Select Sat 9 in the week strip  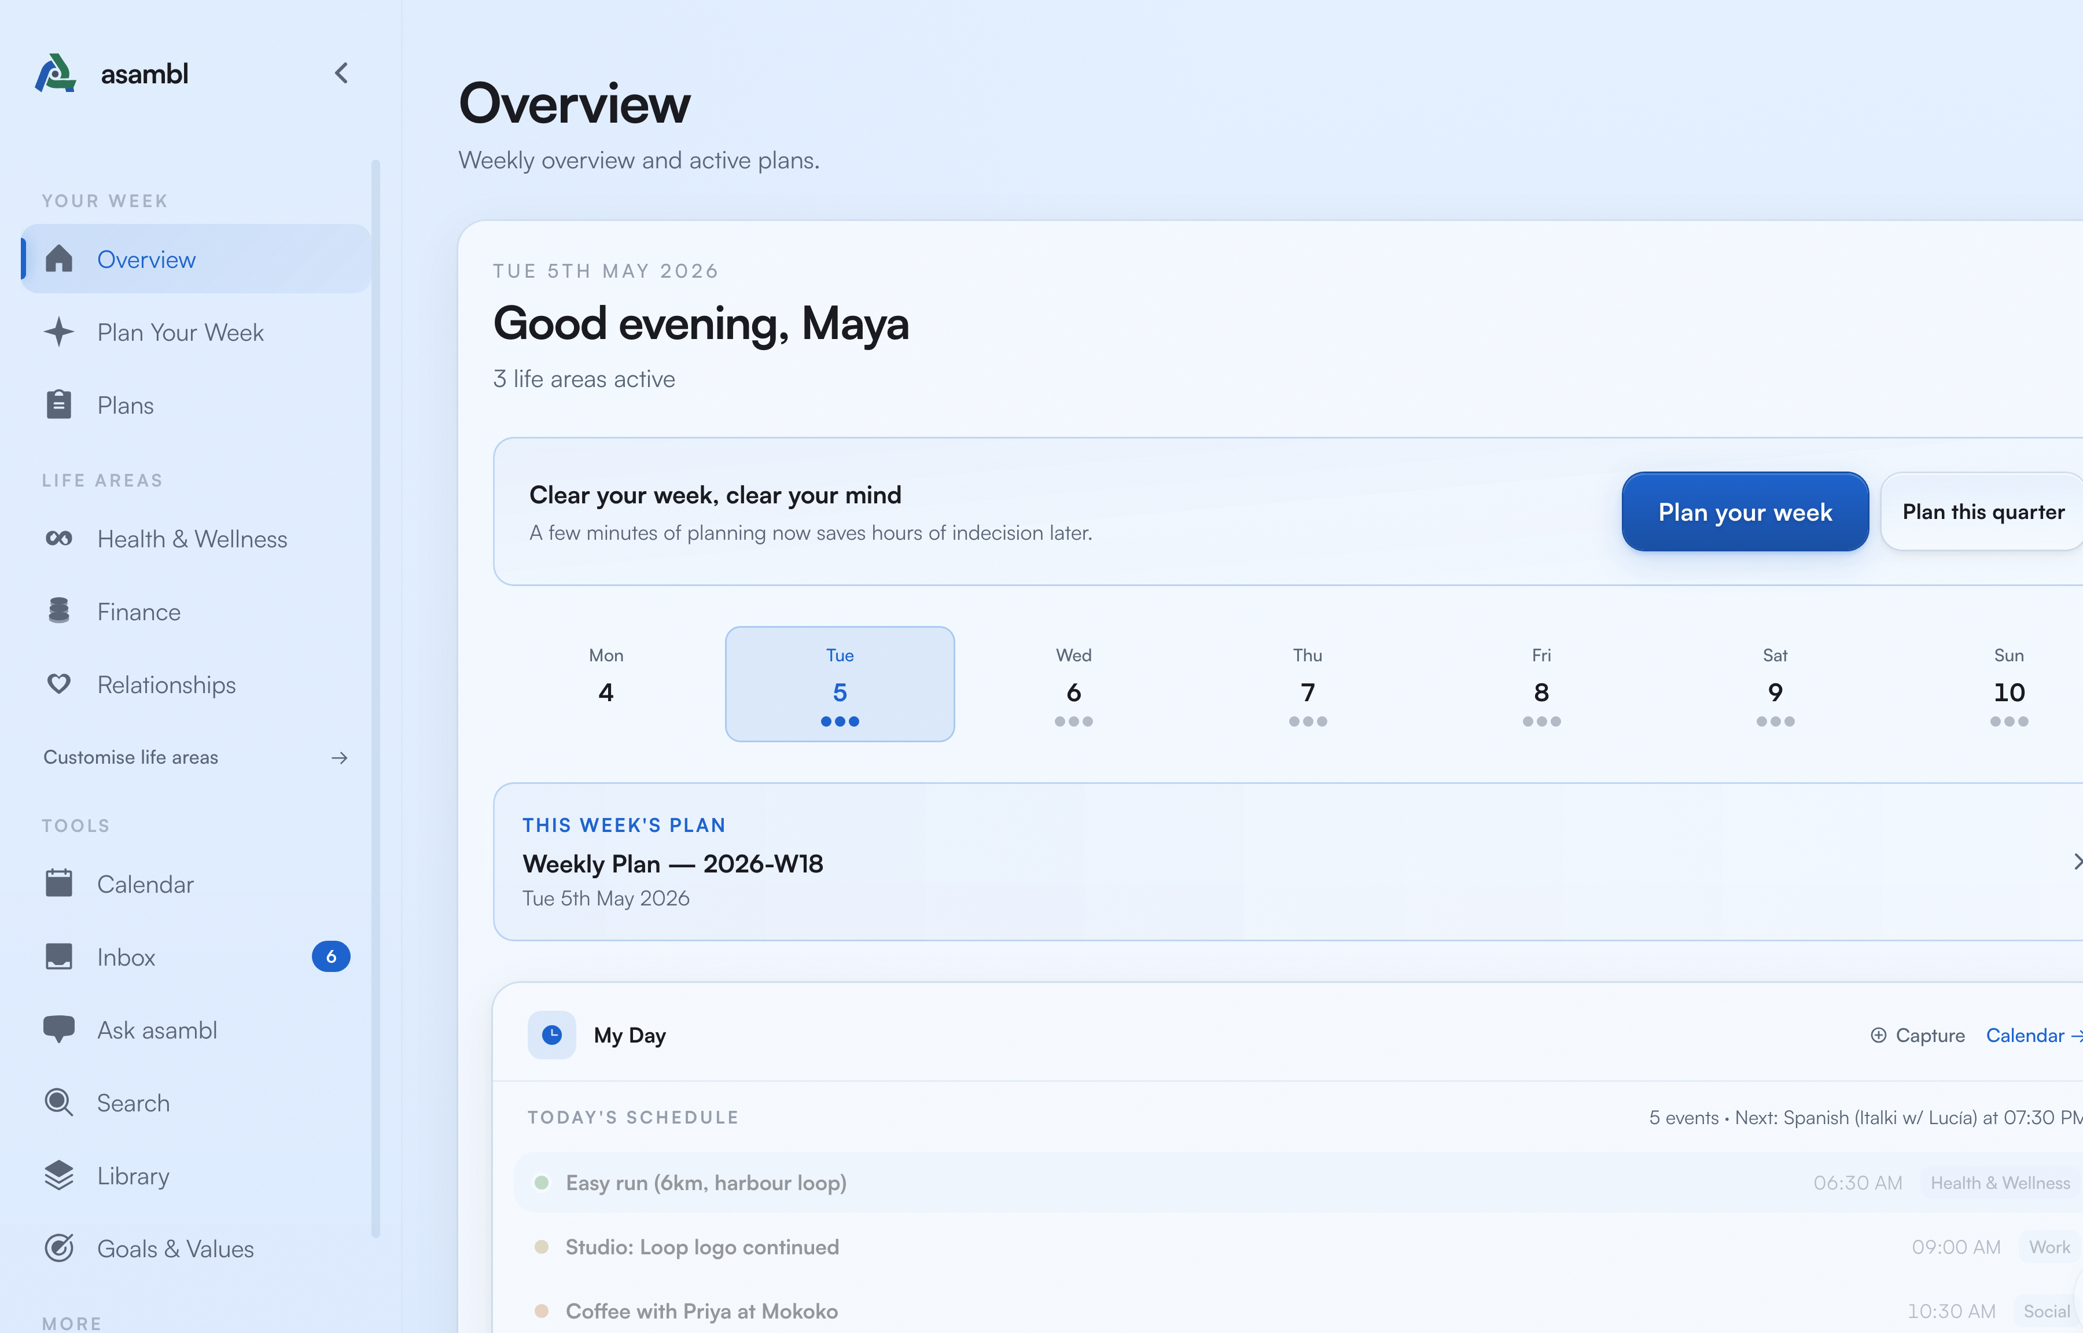(1775, 684)
